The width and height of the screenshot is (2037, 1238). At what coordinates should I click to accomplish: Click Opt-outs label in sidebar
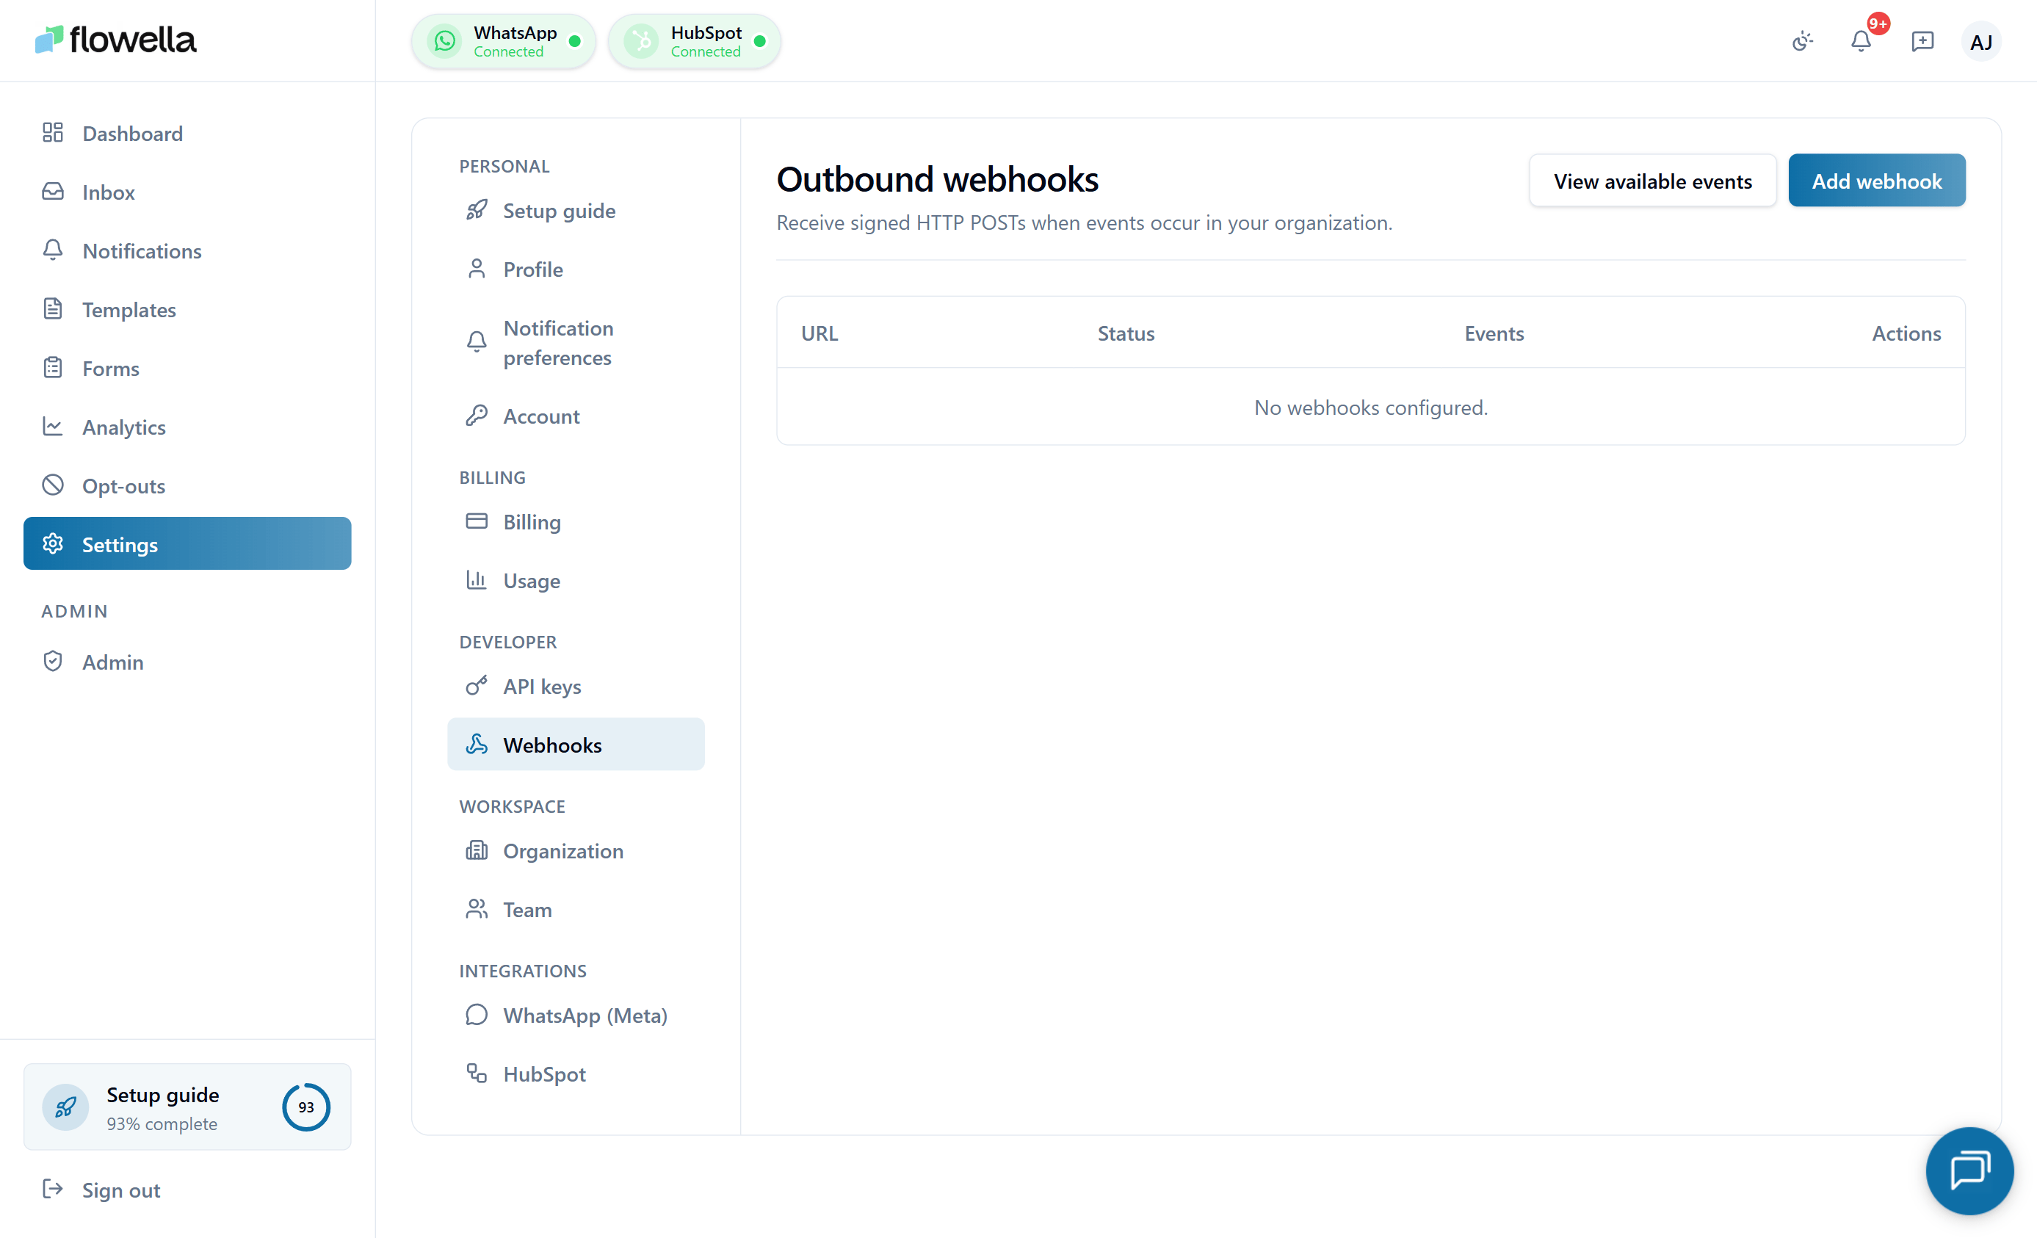click(123, 486)
